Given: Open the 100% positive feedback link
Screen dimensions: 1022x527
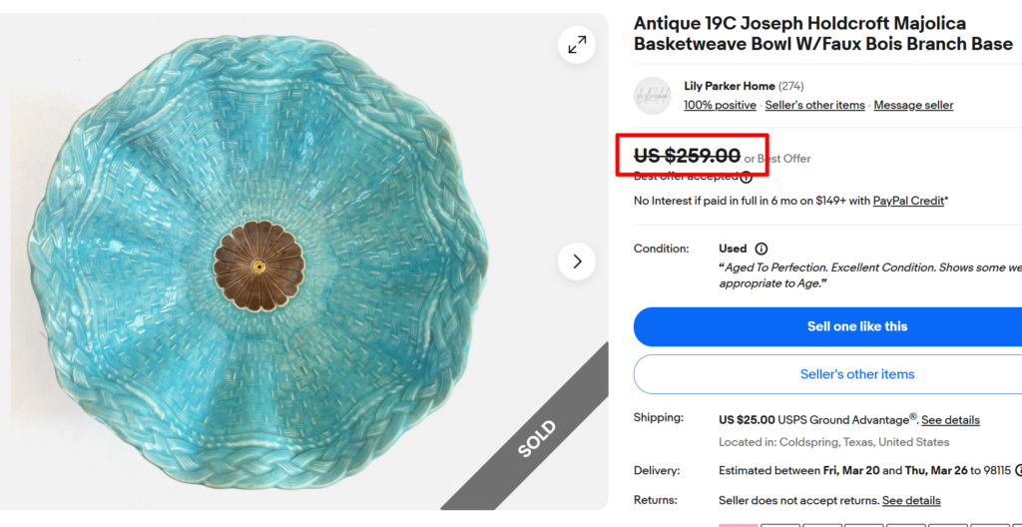Looking at the screenshot, I should pos(720,105).
